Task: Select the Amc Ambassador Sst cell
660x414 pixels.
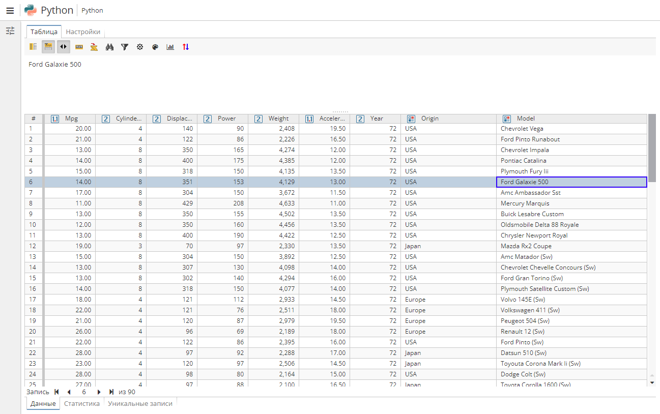Action: (x=572, y=193)
